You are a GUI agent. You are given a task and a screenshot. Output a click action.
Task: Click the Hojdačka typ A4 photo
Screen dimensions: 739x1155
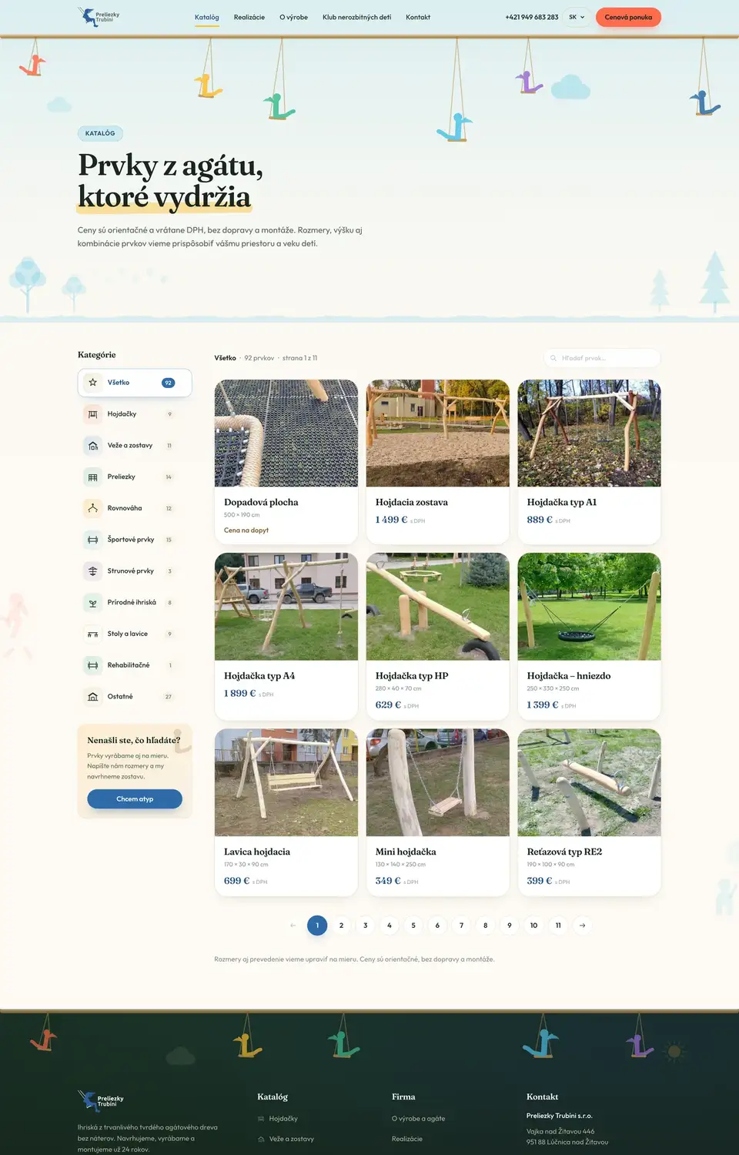tap(286, 606)
